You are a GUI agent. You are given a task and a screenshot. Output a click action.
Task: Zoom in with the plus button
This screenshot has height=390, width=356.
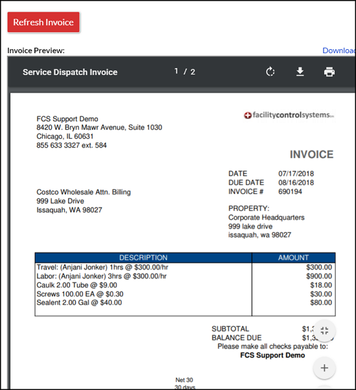tap(324, 368)
